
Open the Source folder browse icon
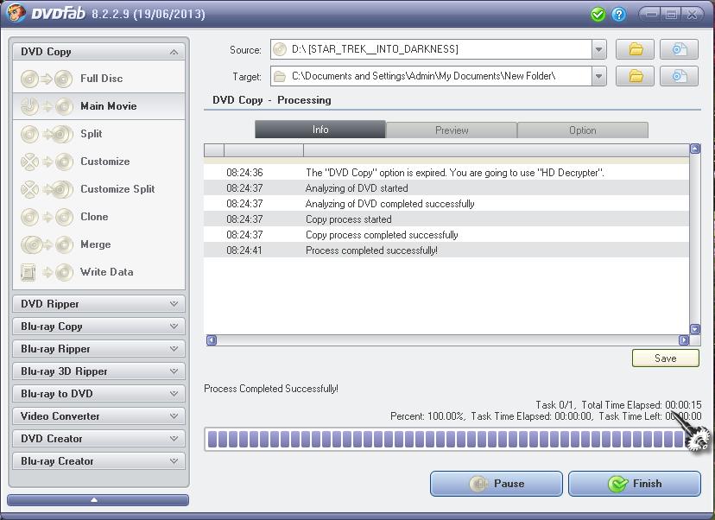click(x=635, y=50)
